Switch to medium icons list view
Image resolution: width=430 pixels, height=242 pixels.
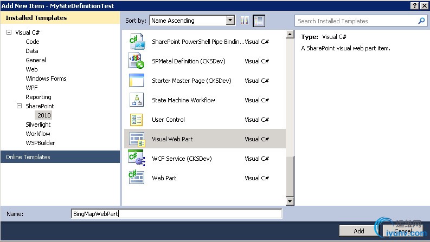click(259, 21)
